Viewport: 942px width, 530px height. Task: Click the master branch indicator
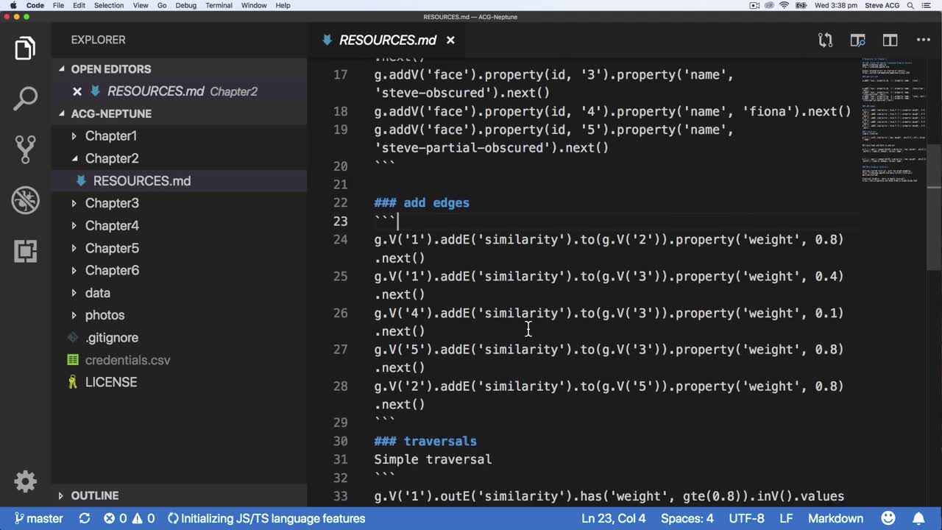coord(38,518)
